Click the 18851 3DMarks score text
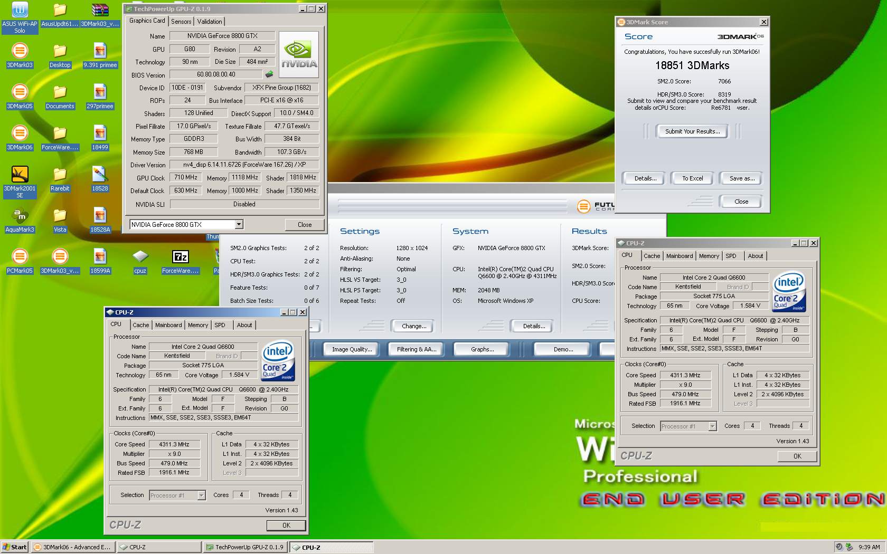 point(692,65)
